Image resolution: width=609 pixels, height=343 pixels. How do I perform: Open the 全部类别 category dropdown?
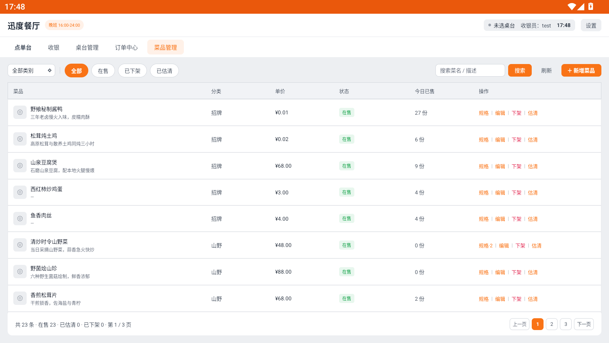(32, 71)
